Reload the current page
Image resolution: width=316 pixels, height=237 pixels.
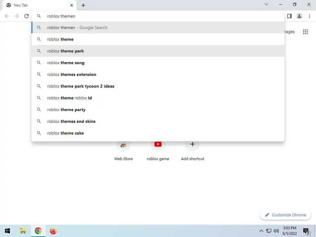pos(27,16)
